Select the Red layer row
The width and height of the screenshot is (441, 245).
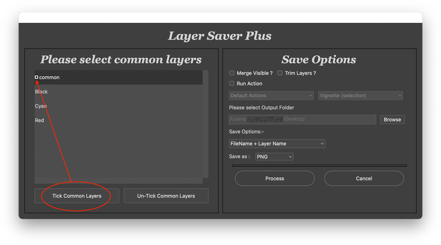[118, 120]
